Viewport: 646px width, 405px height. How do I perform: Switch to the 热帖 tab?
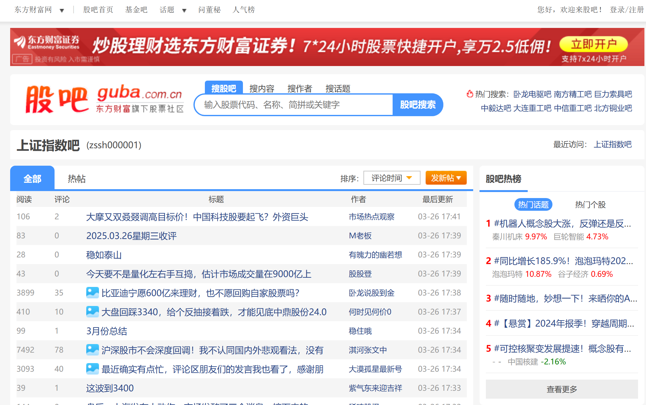(76, 179)
